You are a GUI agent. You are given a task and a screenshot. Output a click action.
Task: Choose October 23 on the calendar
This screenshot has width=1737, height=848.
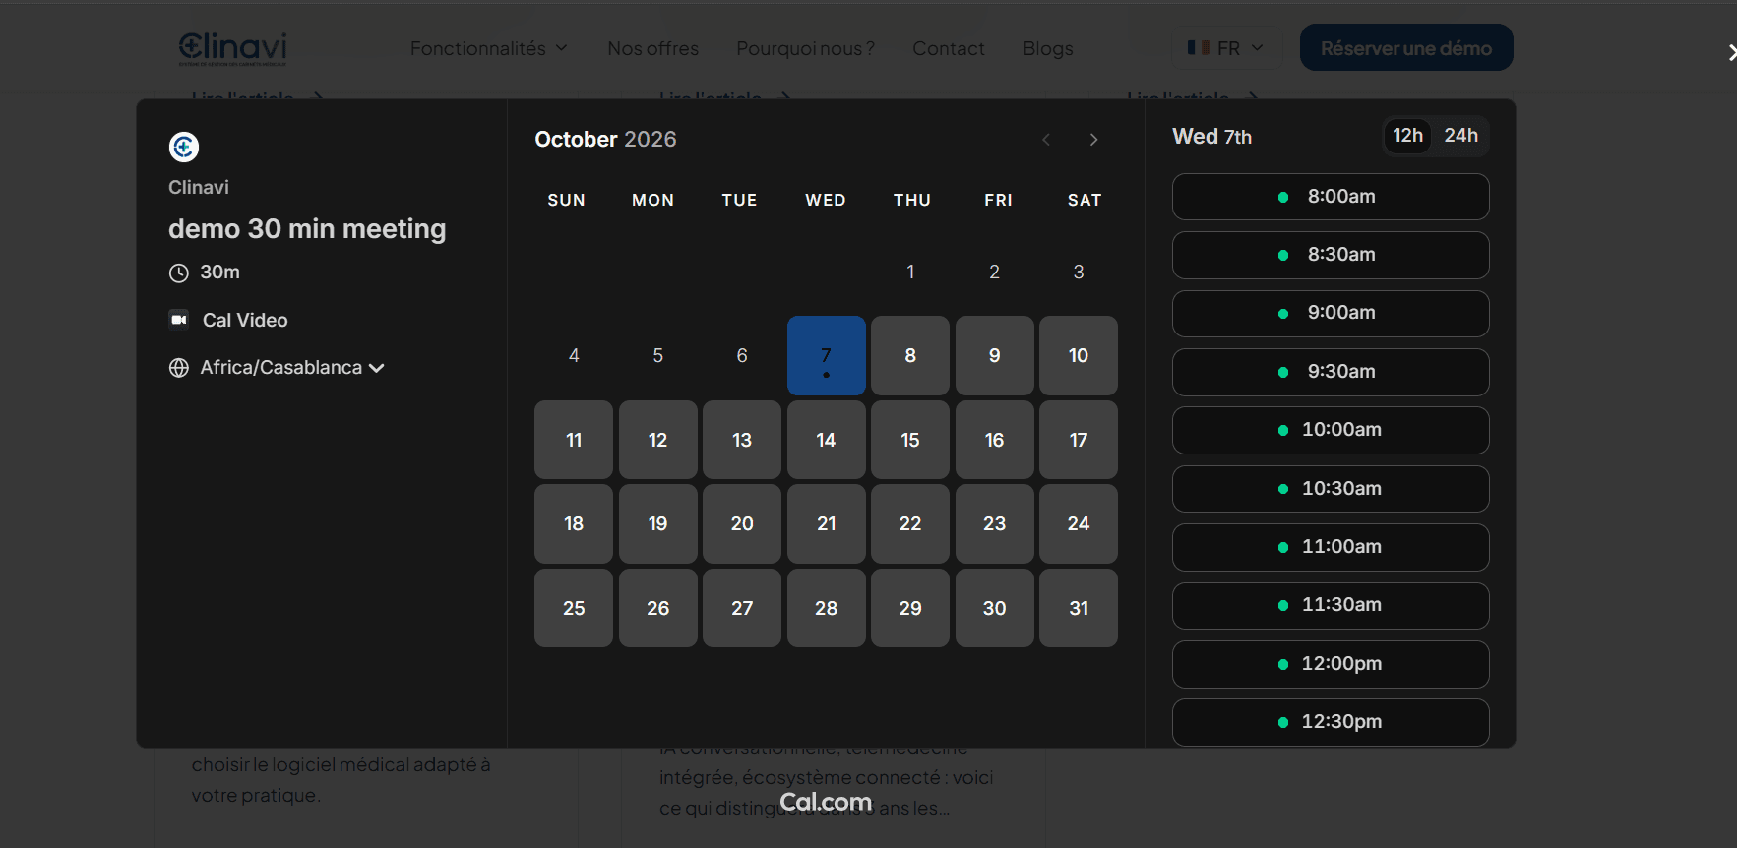tap(995, 523)
